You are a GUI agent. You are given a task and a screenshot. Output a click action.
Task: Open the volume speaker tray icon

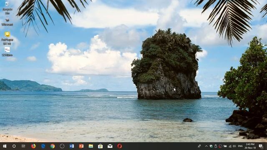[234, 146]
